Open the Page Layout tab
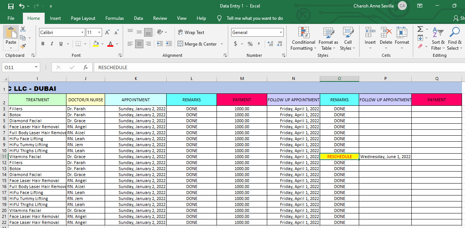The width and height of the screenshot is (465, 228). click(x=83, y=18)
